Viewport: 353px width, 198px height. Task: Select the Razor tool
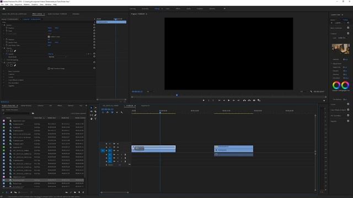click(x=95, y=112)
